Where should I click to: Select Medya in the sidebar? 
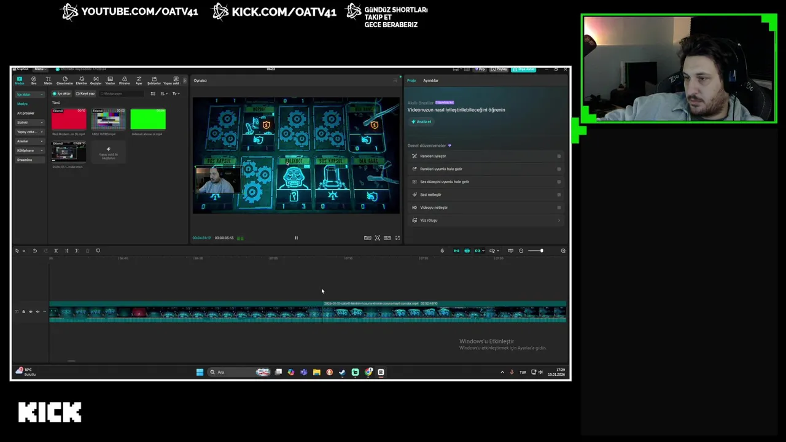tap(22, 104)
